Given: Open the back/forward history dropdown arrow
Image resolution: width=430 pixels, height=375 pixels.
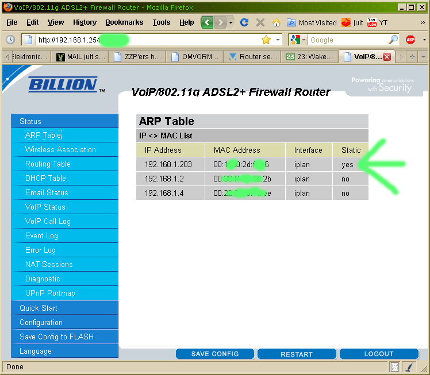Looking at the screenshot, I should pyautogui.click(x=231, y=22).
